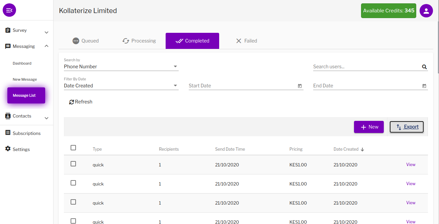Open the Start Date calendar icon
Screen dimensions: 439x224
coord(300,86)
